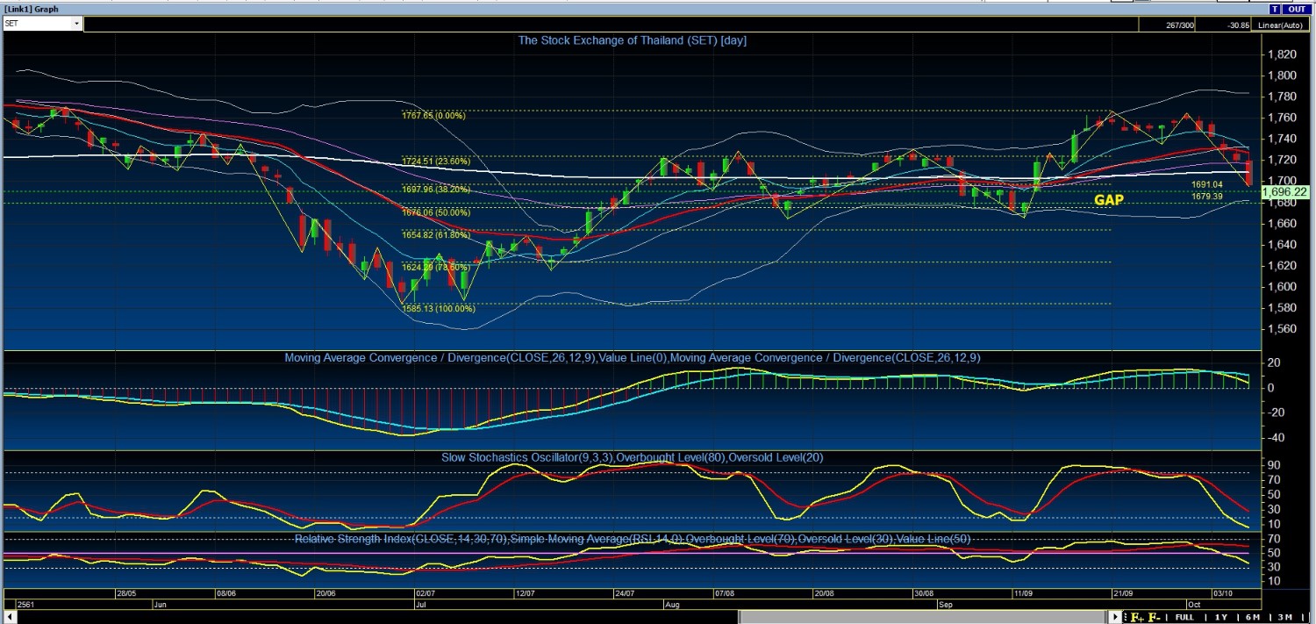Click the SET symbol input field

pos(37,24)
